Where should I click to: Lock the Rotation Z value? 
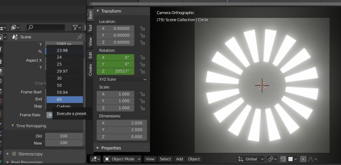click(142, 71)
